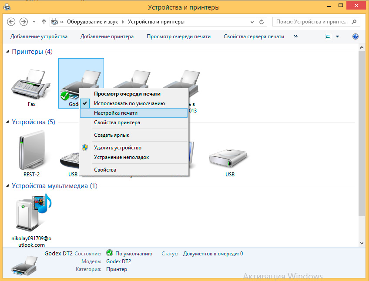369x281 pixels.
Task: Open Help with the question mark icon
Action: pos(356,36)
